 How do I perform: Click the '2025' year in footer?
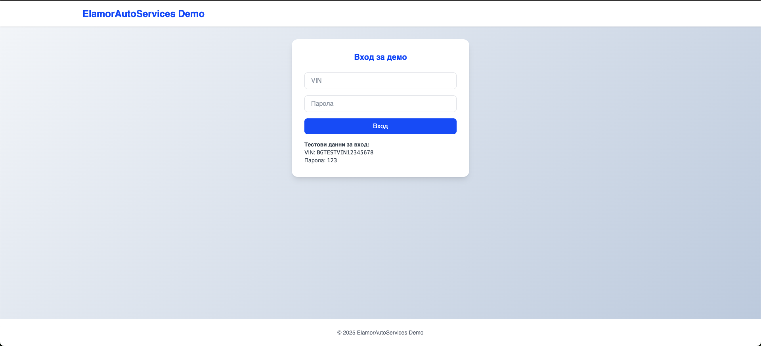pos(349,333)
